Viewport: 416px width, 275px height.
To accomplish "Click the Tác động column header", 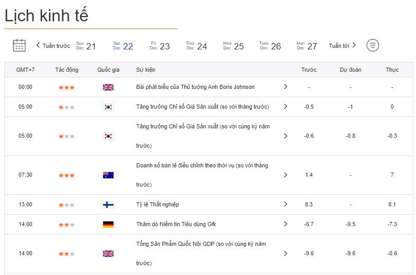I will 67,70.
